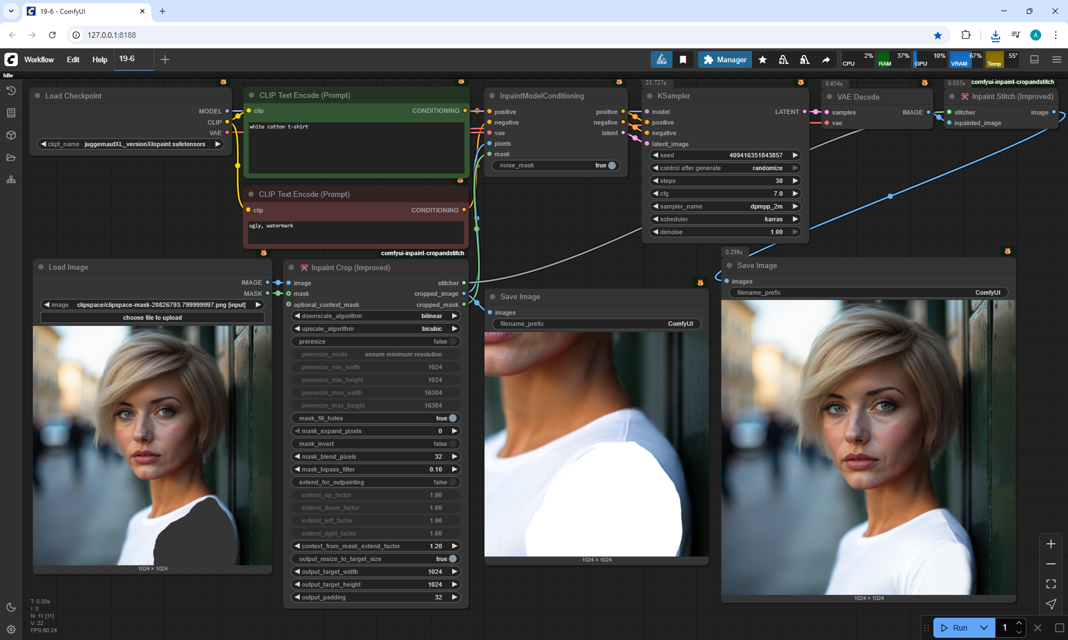Open the queue history sidebar icon
The image size is (1068, 640).
point(11,91)
